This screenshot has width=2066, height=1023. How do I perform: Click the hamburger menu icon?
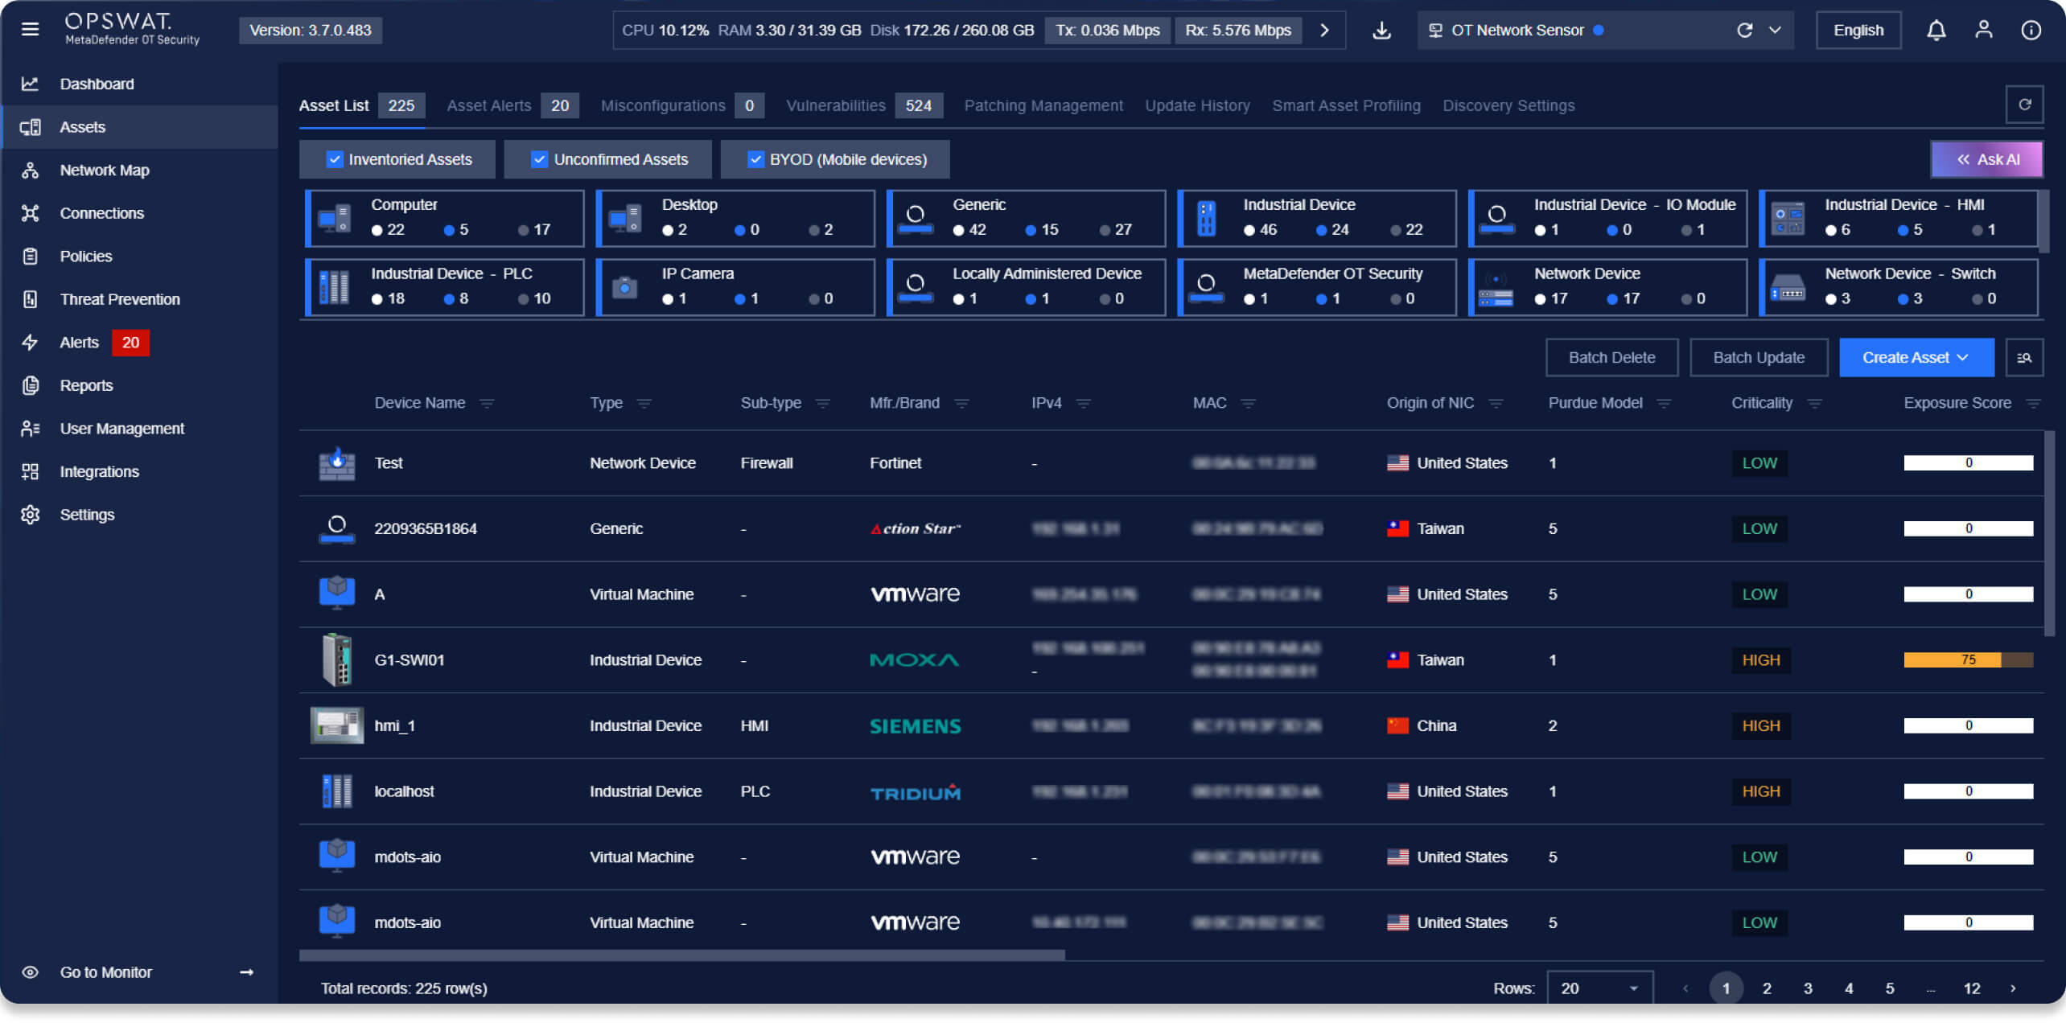(30, 30)
